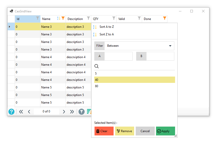Go to the previous page
This screenshot has width=217, height=142.
pyautogui.click(x=29, y=112)
